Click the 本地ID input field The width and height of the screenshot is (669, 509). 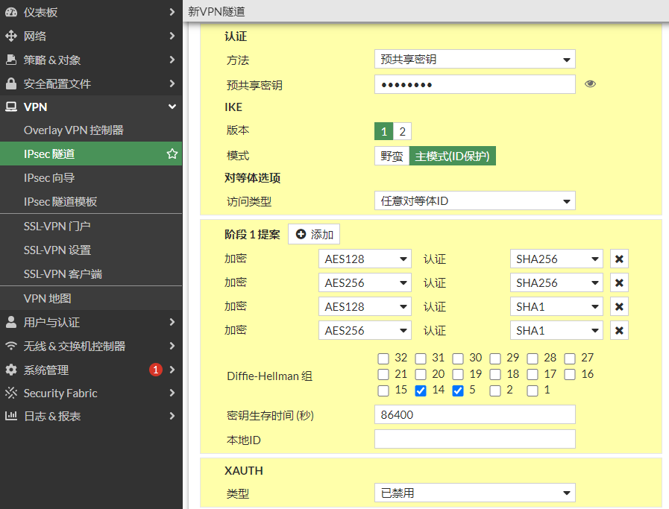click(474, 439)
